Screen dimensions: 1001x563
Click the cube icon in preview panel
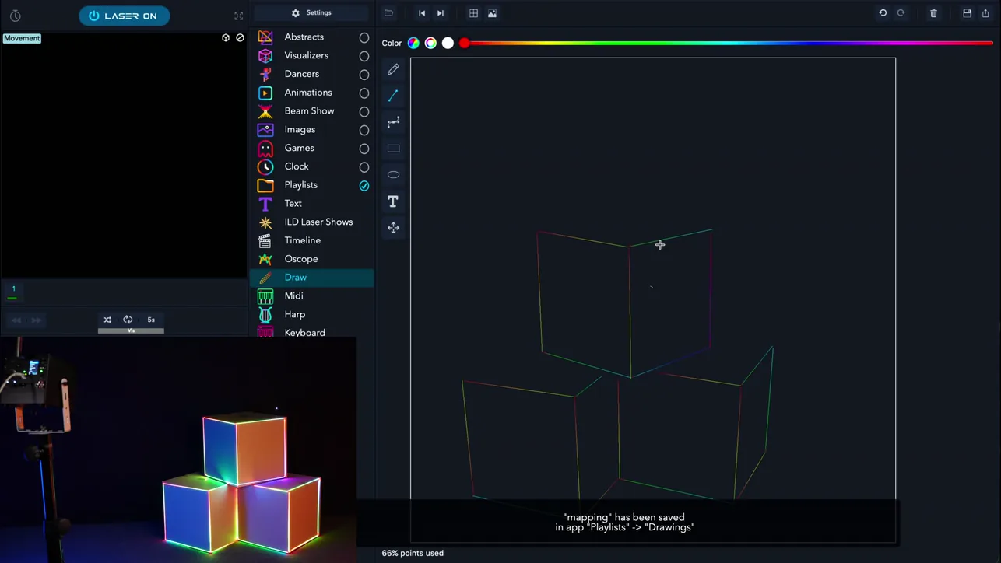pyautogui.click(x=226, y=37)
